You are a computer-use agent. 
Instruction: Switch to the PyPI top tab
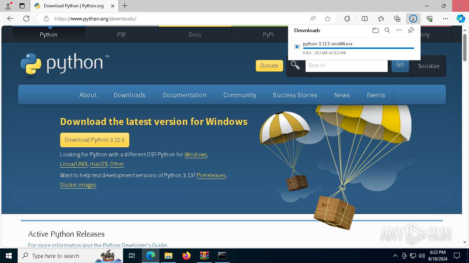click(x=268, y=34)
